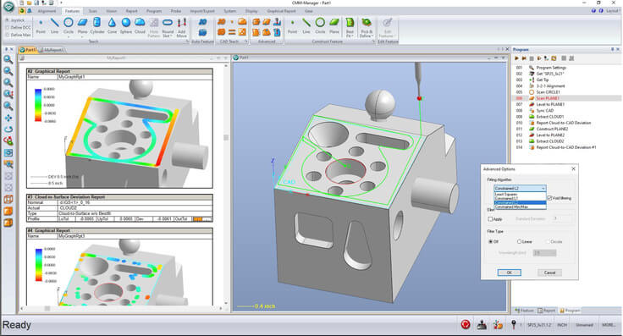Select the Scan PLANE1 program step
This screenshot has height=336, width=623.
click(547, 98)
